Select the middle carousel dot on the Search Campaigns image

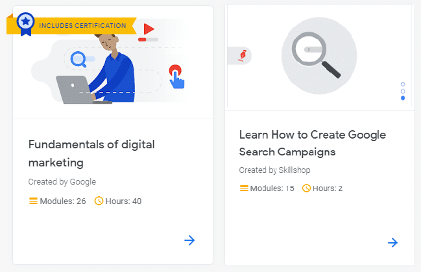[403, 91]
